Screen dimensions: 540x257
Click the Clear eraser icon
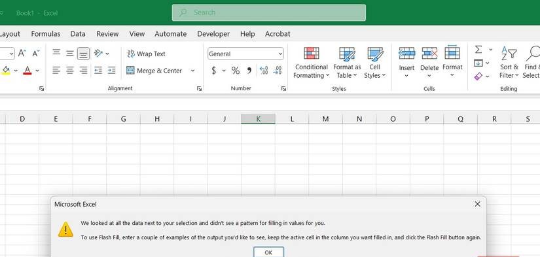click(478, 76)
